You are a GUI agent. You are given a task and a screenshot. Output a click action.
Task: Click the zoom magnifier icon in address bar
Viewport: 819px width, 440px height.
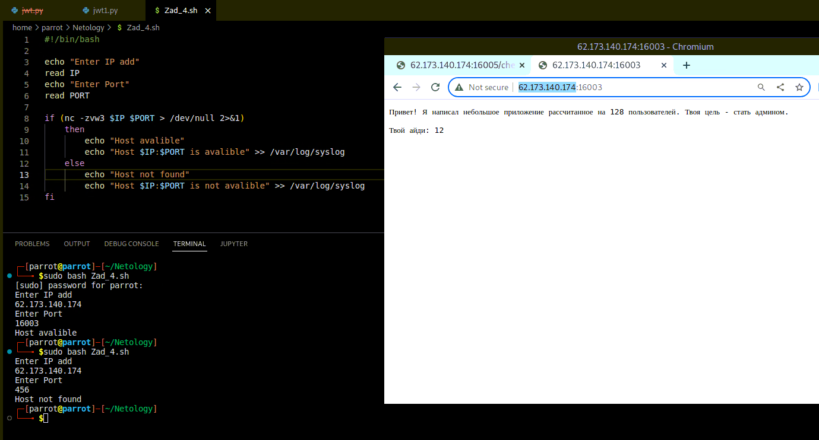pos(761,87)
